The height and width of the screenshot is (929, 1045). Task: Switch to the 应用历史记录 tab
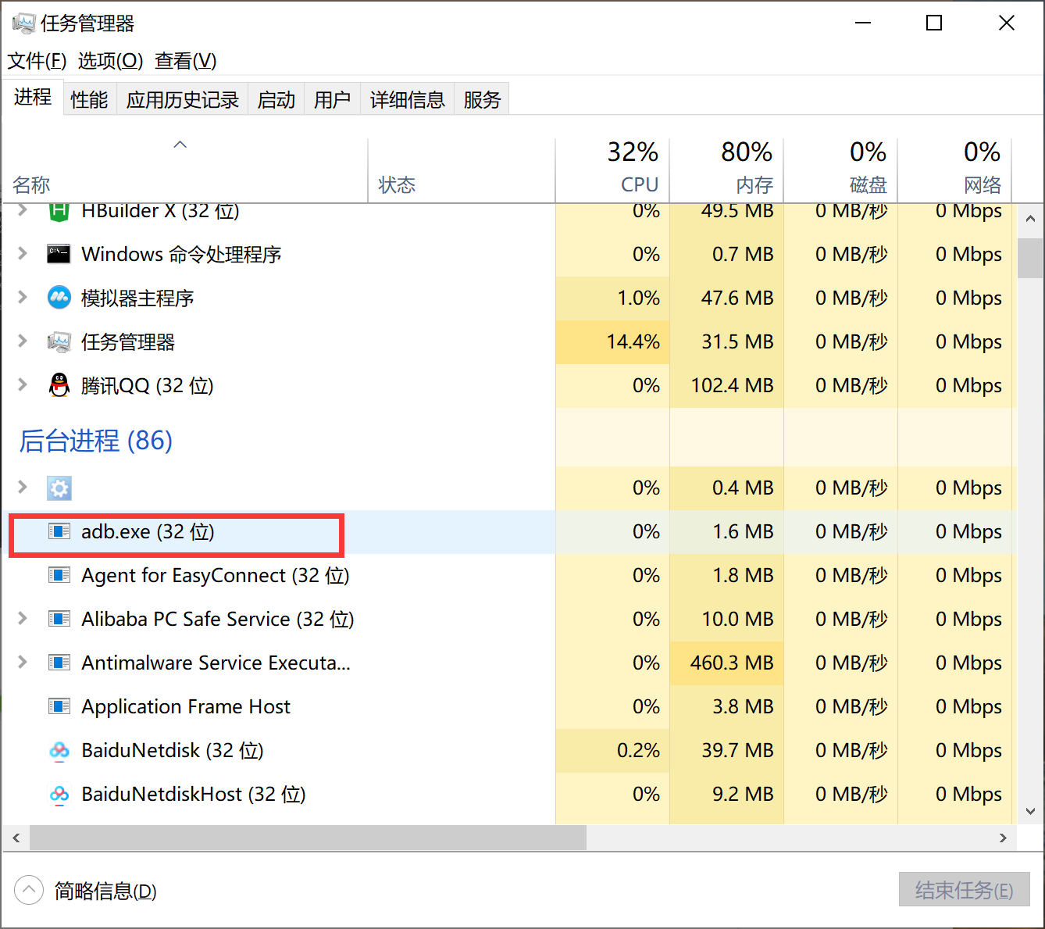click(183, 99)
